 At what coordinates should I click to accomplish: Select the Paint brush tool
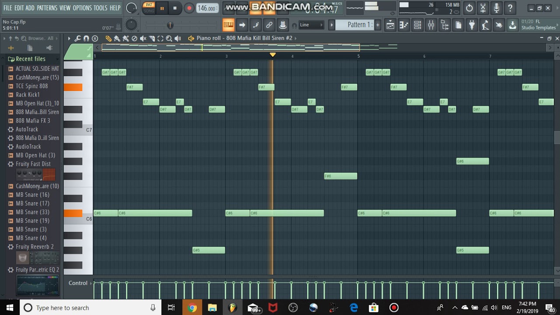[x=117, y=38]
